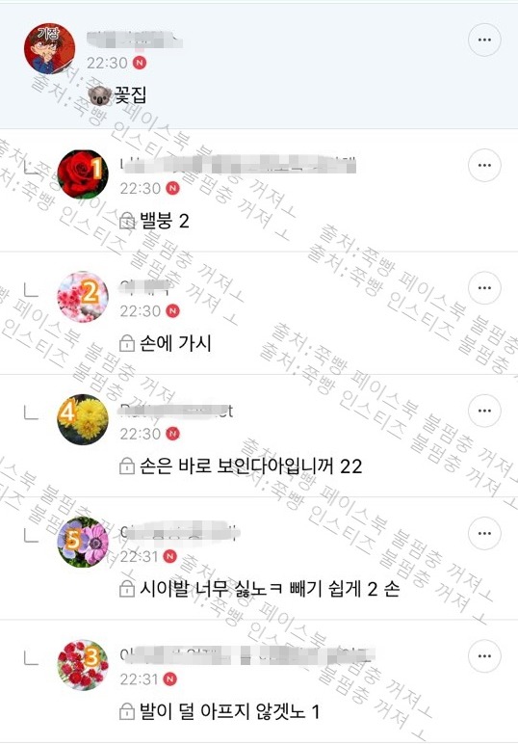Open options menu for 손에 가시 comment

pos(484,288)
